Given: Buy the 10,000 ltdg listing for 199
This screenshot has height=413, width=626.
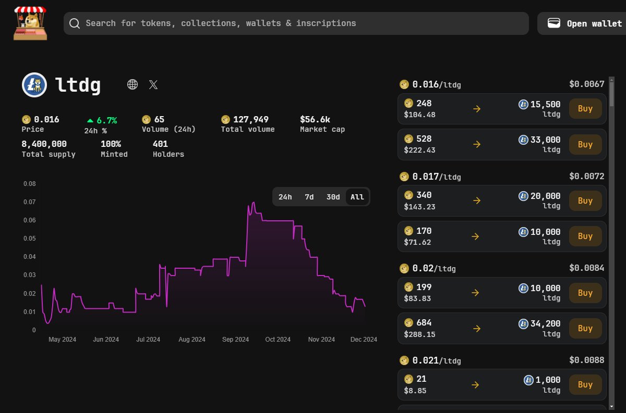Looking at the screenshot, I should click(x=585, y=293).
